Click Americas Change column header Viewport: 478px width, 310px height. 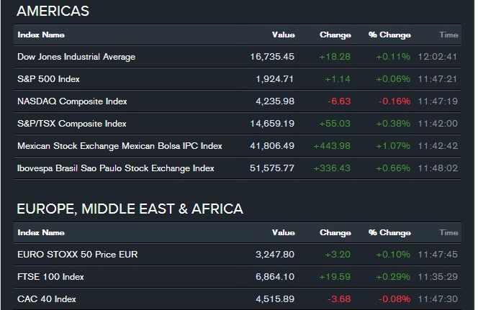tap(335, 35)
